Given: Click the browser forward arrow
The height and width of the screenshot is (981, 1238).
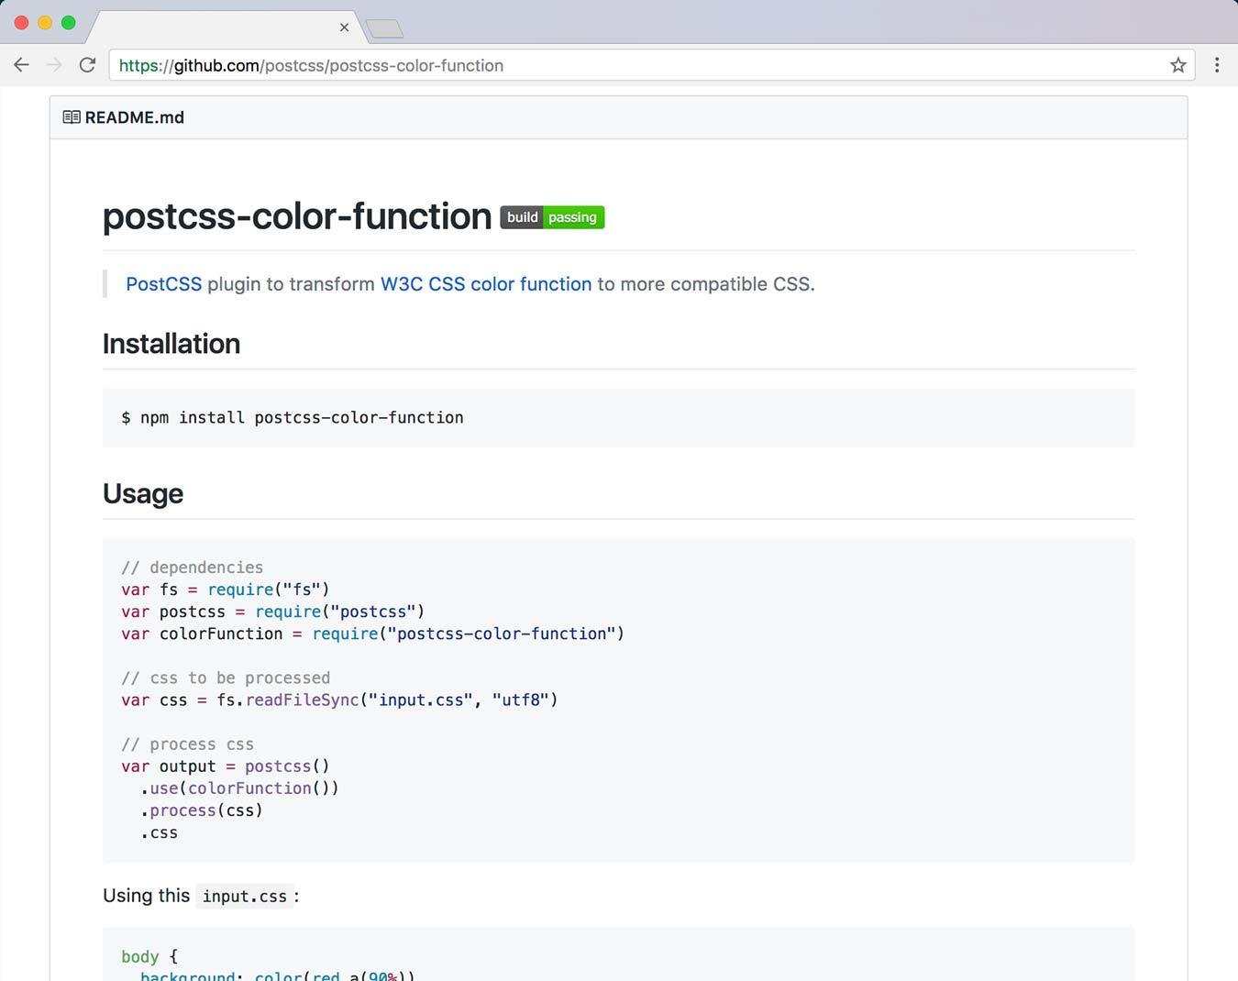Looking at the screenshot, I should [x=54, y=65].
